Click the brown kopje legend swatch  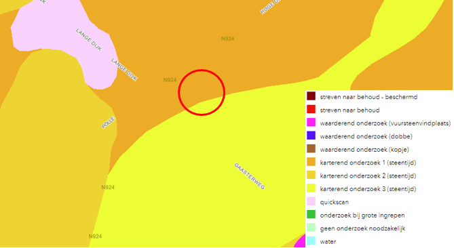click(311, 149)
